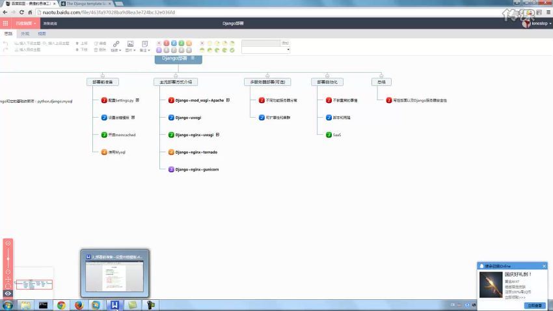Apply blue priority 2 marker

[x=174, y=43]
